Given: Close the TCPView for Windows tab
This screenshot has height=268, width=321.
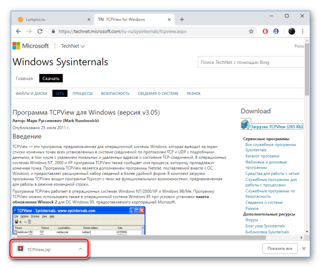Looking at the screenshot, I should (169, 19).
